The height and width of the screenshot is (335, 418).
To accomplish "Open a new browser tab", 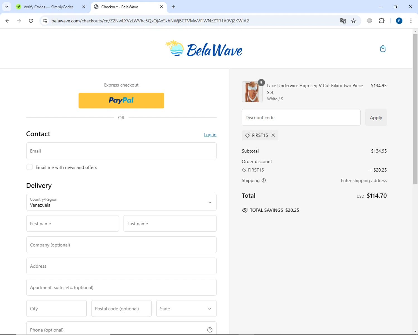I will [173, 7].
